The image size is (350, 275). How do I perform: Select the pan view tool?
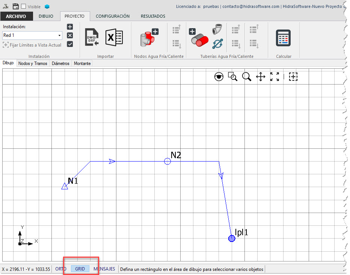(261, 77)
